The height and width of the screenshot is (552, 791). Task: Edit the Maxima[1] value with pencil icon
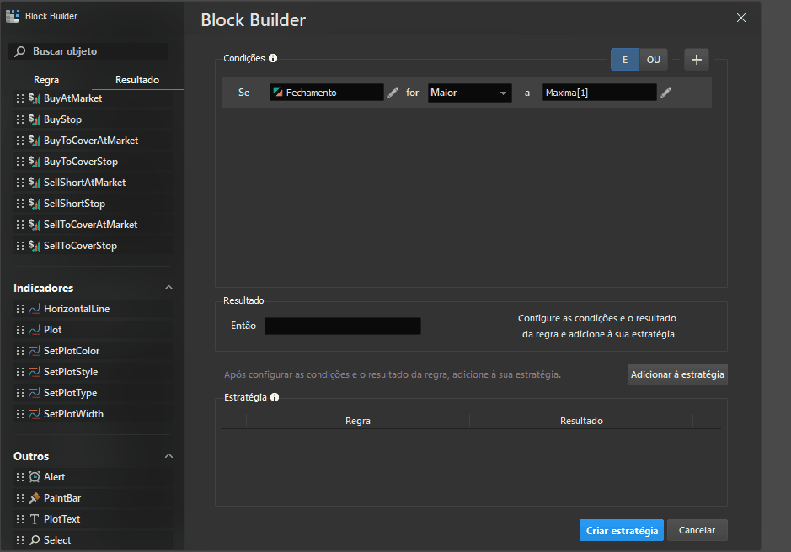[x=666, y=93]
